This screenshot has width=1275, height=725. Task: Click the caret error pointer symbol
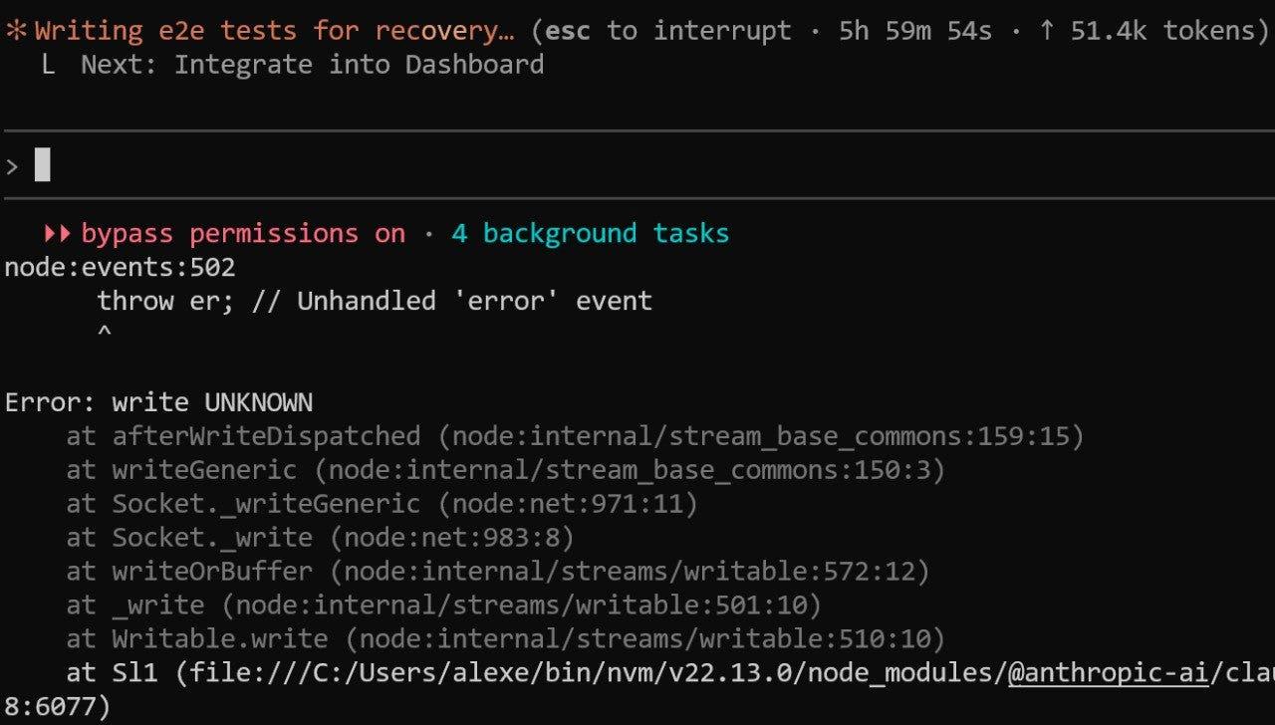point(105,333)
